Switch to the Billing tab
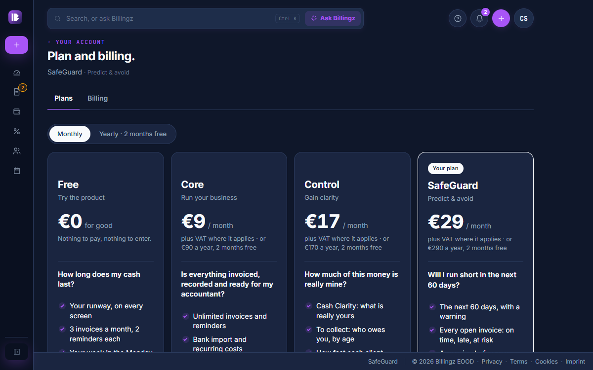Viewport: 593px width, 370px height. pos(97,98)
